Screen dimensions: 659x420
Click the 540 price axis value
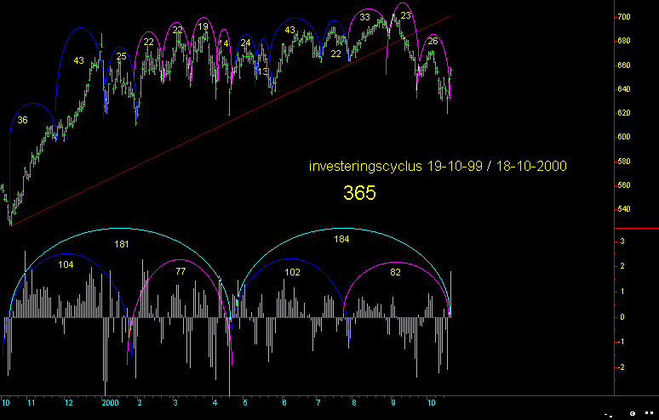click(624, 209)
